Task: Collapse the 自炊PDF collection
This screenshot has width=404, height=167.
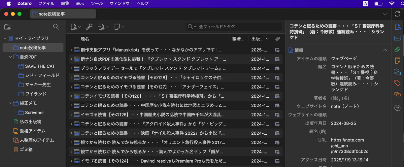Action: pos(11,57)
